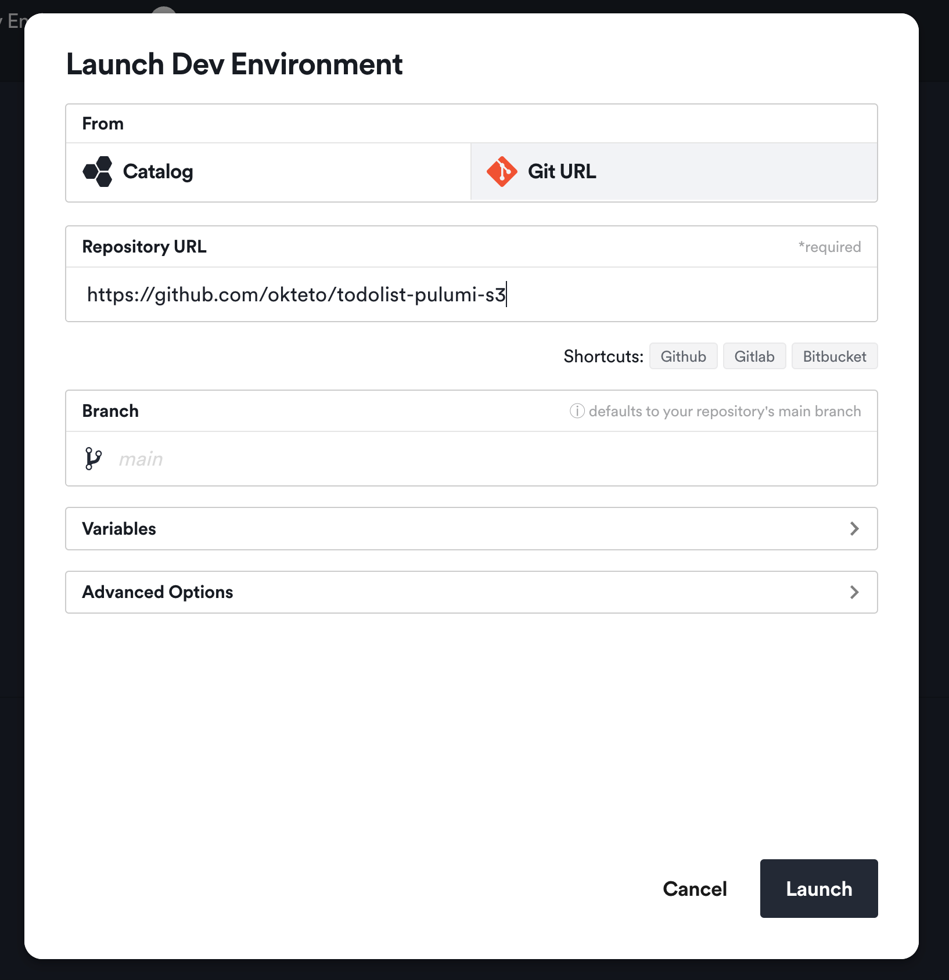Screen dimensions: 949x980
Task: Click the branch icon beside main
Action: [93, 459]
